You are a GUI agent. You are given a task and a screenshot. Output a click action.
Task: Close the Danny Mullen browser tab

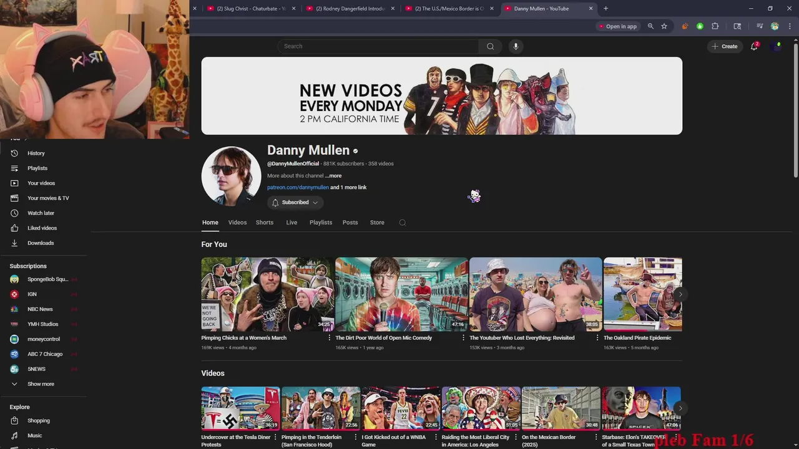pos(591,9)
